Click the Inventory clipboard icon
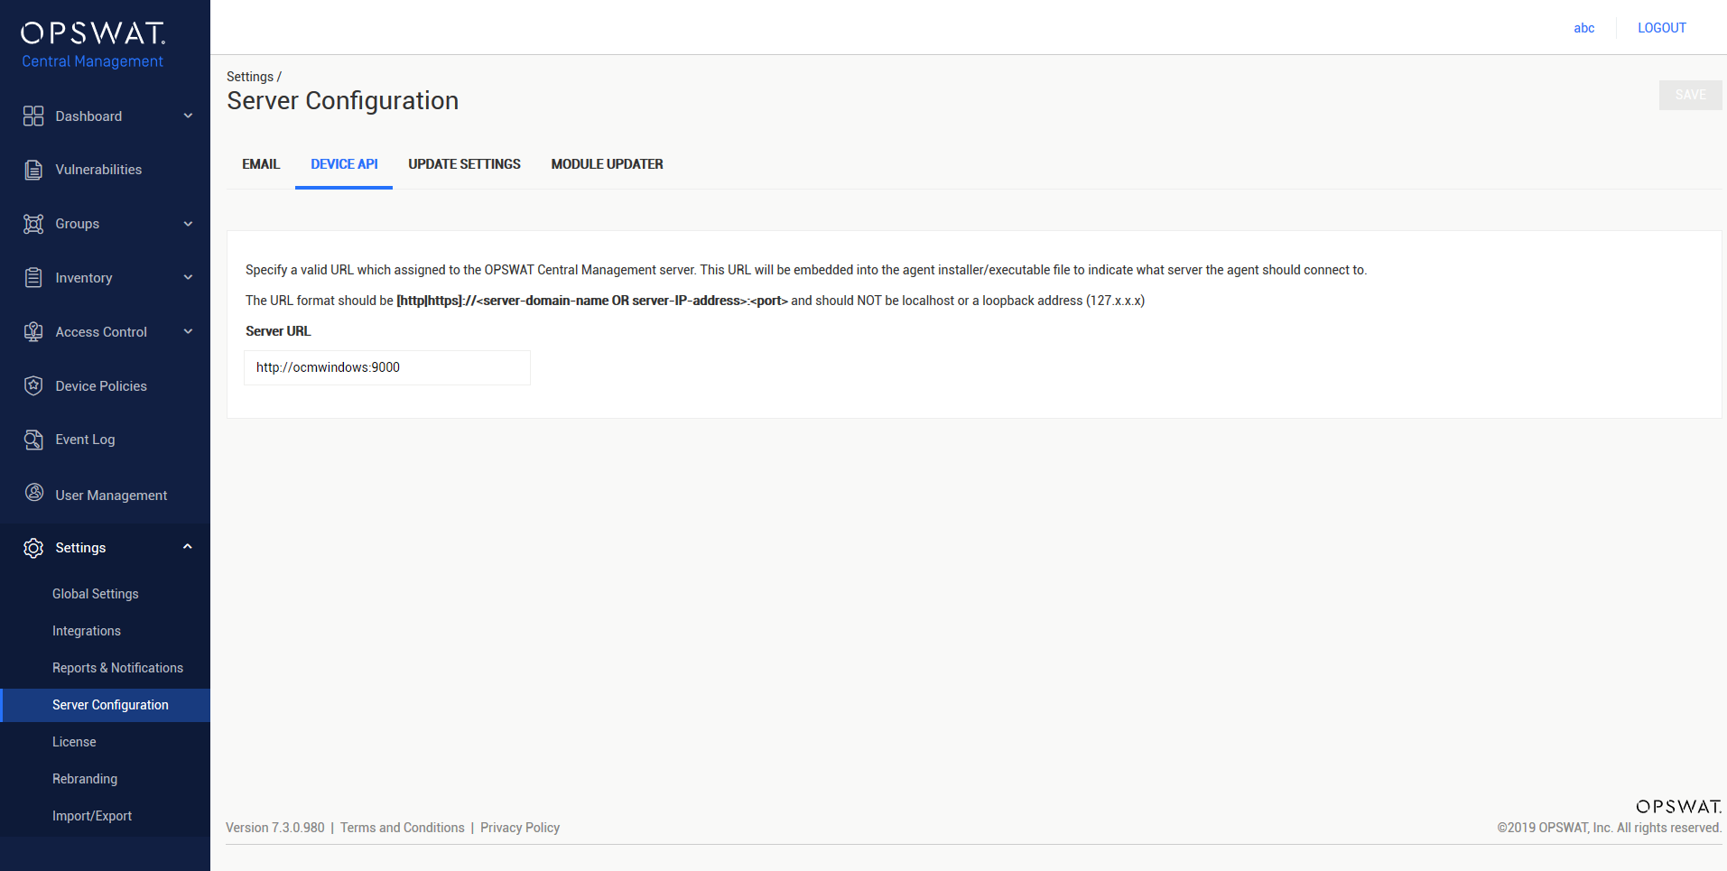The height and width of the screenshot is (871, 1727). coord(33,277)
